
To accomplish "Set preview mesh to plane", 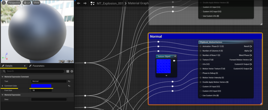I will coord(66,61).
